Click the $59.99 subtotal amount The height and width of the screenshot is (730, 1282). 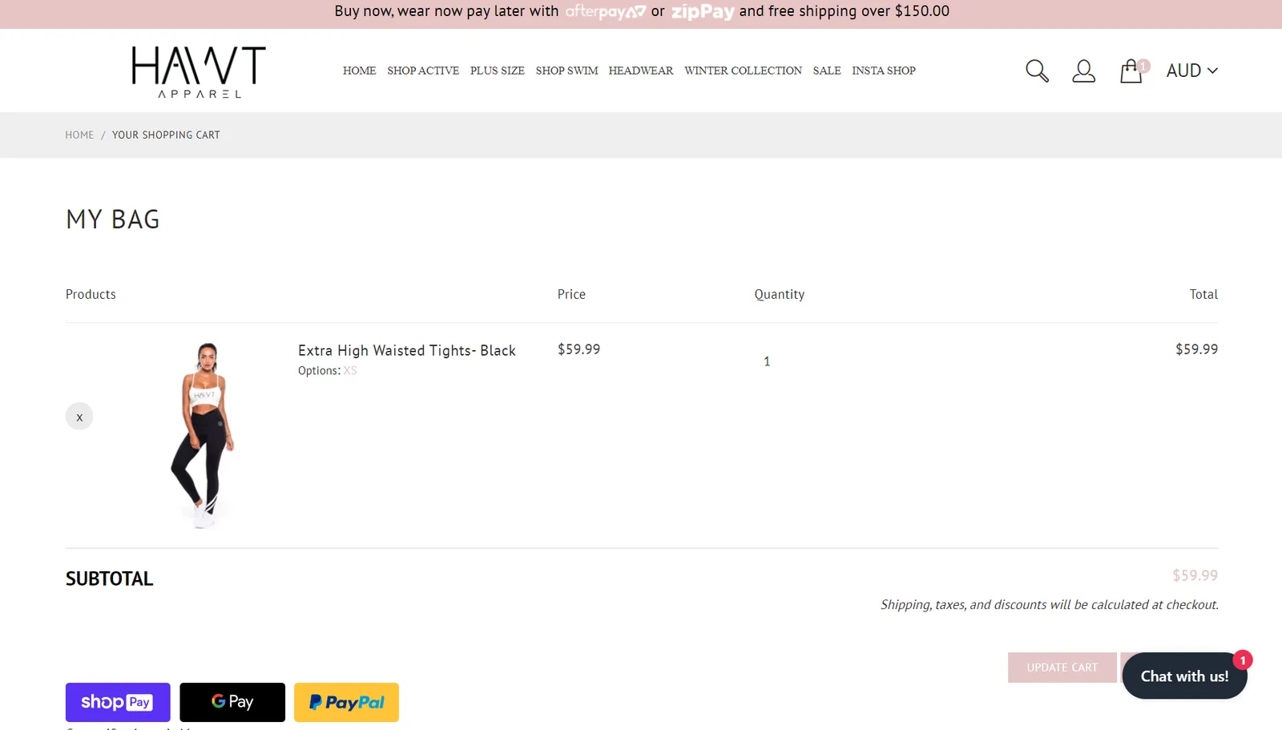[1195, 575]
